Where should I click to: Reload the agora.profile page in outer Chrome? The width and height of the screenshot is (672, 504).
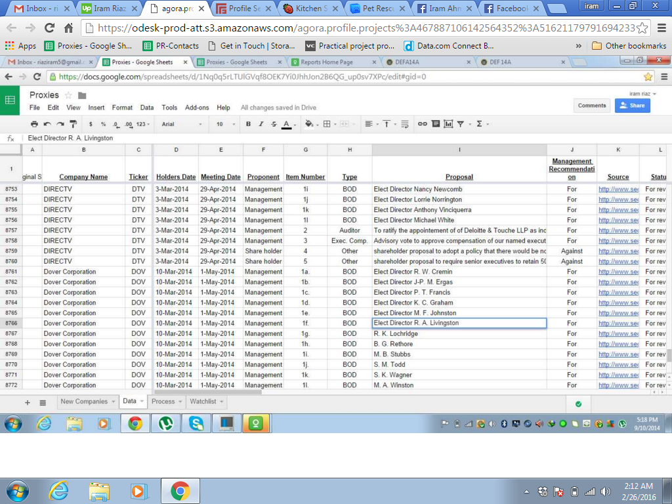point(50,28)
